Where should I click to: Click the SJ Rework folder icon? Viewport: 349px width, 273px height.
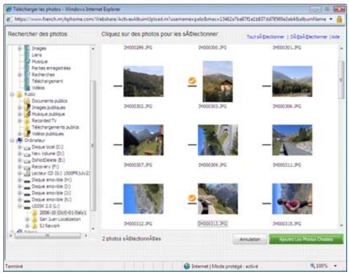click(35, 226)
